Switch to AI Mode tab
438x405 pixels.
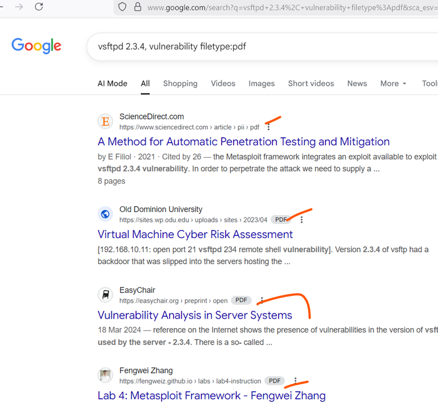tap(112, 83)
